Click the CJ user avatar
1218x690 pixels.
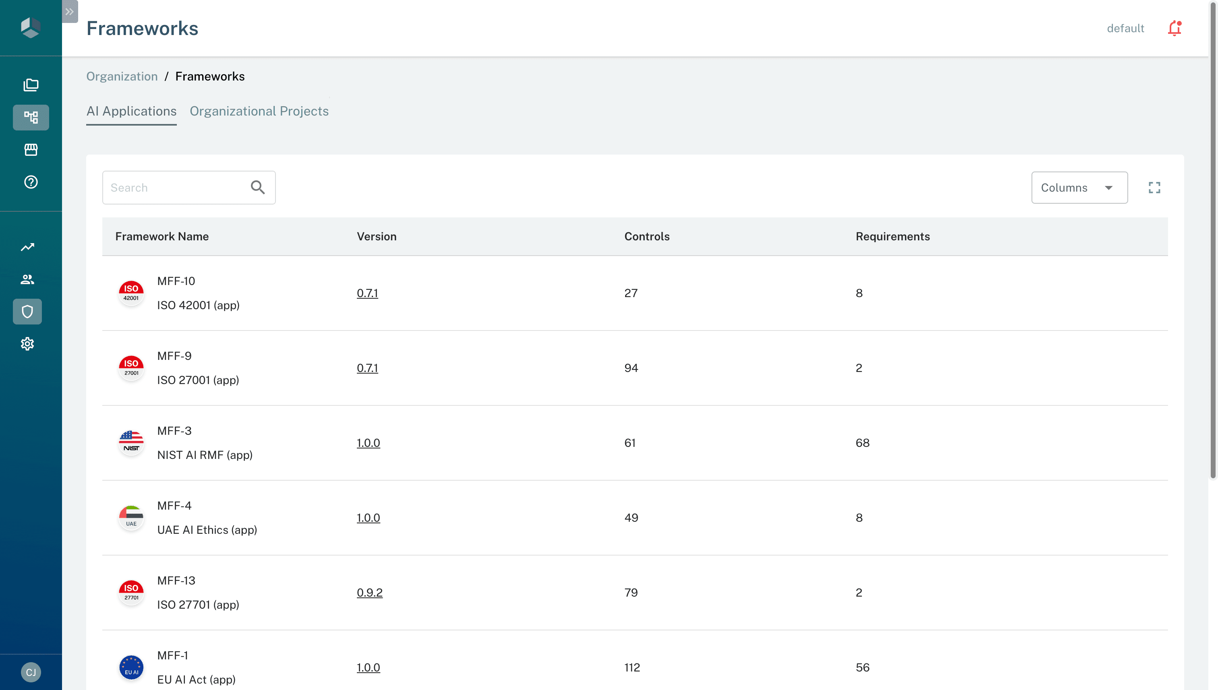[x=30, y=671]
